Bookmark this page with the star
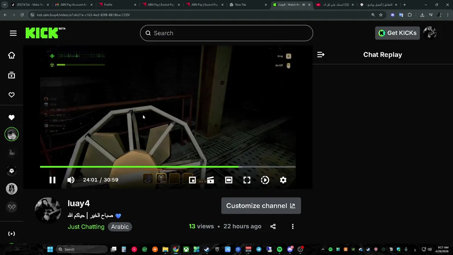The height and width of the screenshot is (255, 453). tap(381, 15)
